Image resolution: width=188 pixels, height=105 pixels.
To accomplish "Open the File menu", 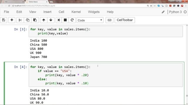I will pos(6,12).
